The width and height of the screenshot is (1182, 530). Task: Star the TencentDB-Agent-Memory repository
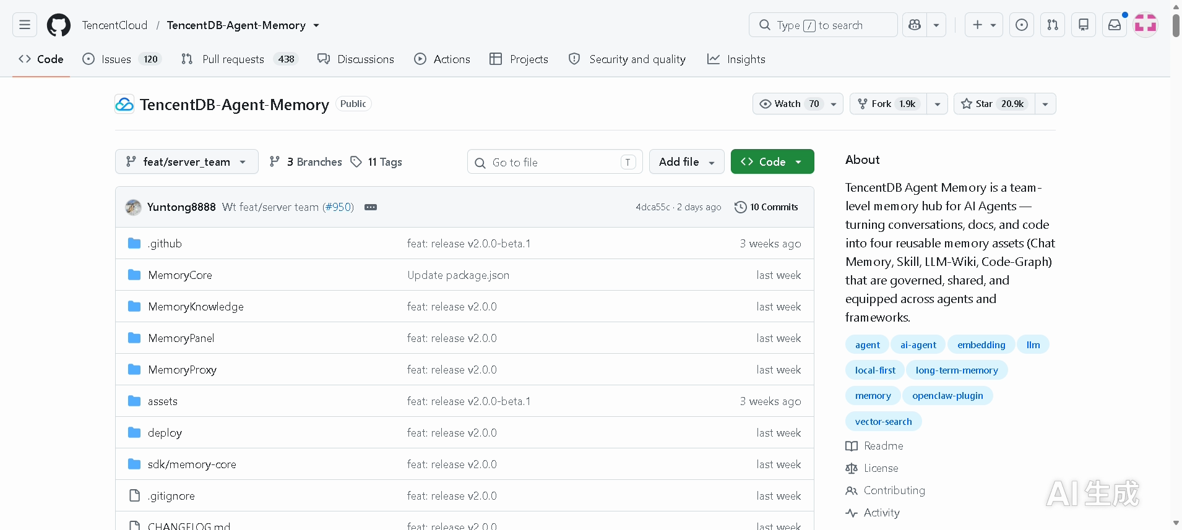pos(994,104)
